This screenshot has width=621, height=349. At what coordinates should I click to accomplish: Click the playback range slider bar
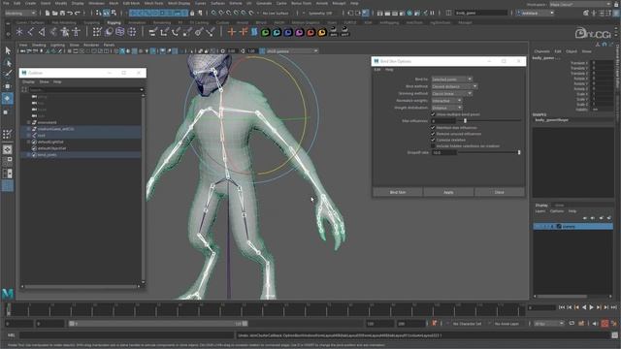pyautogui.click(x=158, y=324)
